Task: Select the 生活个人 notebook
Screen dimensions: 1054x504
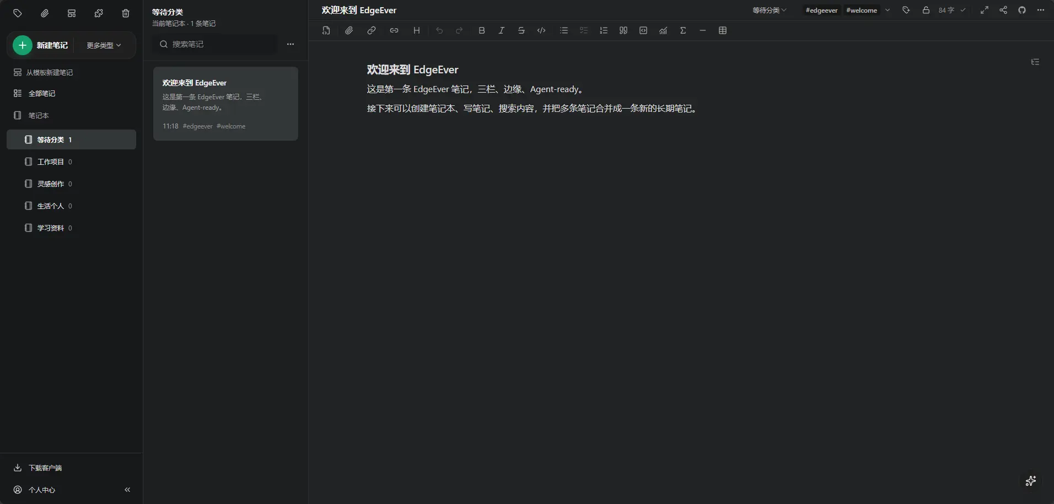Action: pyautogui.click(x=72, y=206)
